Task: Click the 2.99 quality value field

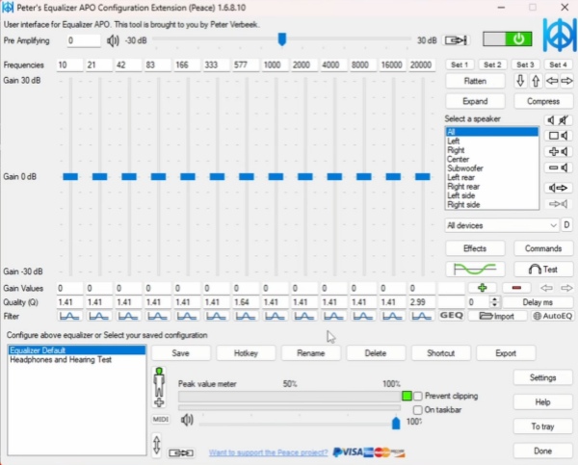Action: pyautogui.click(x=422, y=302)
